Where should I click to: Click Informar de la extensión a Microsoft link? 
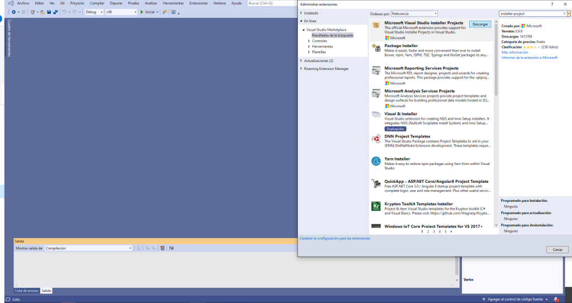click(530, 58)
